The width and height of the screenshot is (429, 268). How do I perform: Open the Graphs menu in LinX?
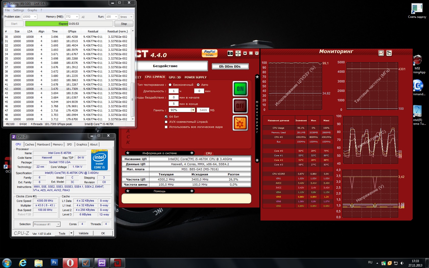[32, 10]
